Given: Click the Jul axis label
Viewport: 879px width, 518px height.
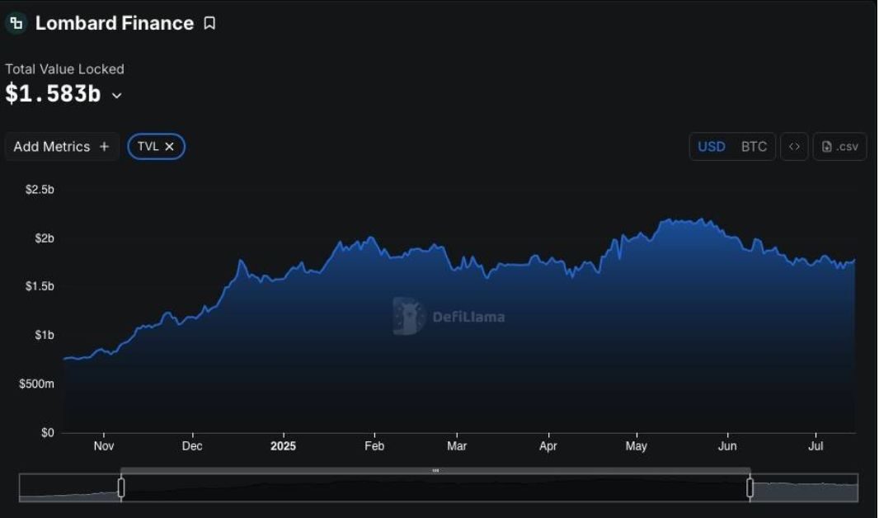Looking at the screenshot, I should [816, 446].
